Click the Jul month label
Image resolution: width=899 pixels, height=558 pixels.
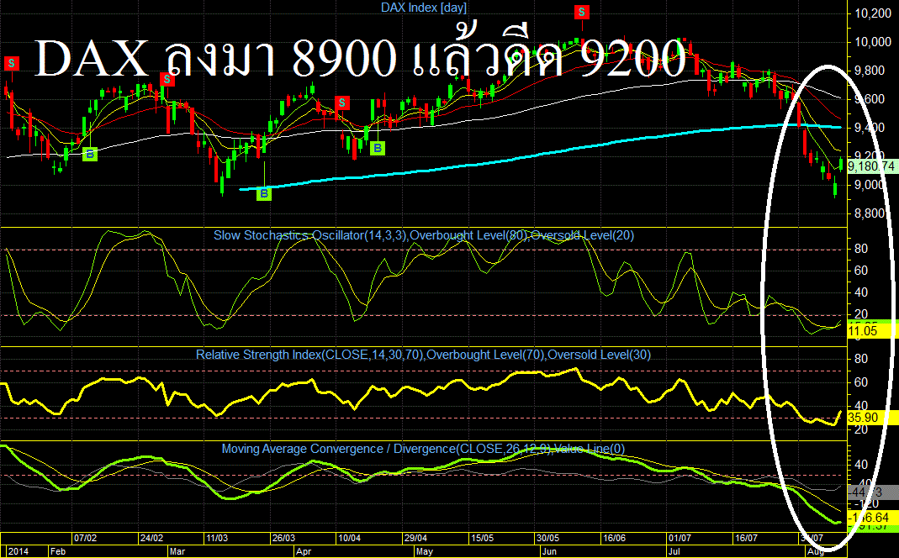coord(674,551)
